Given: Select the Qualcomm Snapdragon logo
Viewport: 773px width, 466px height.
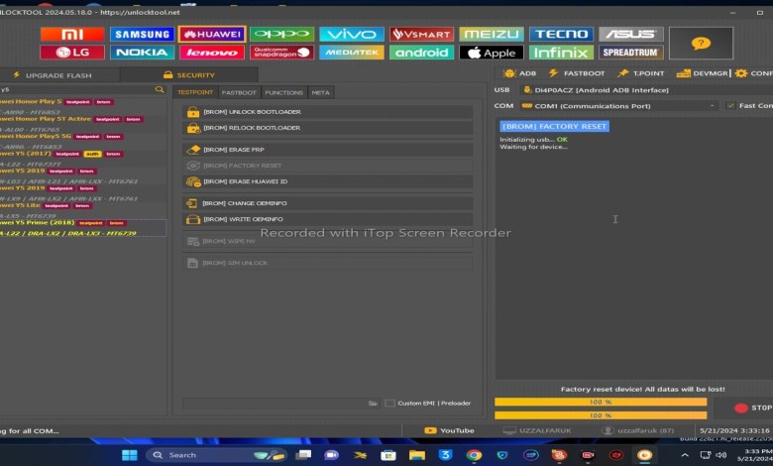Looking at the screenshot, I should pyautogui.click(x=282, y=53).
